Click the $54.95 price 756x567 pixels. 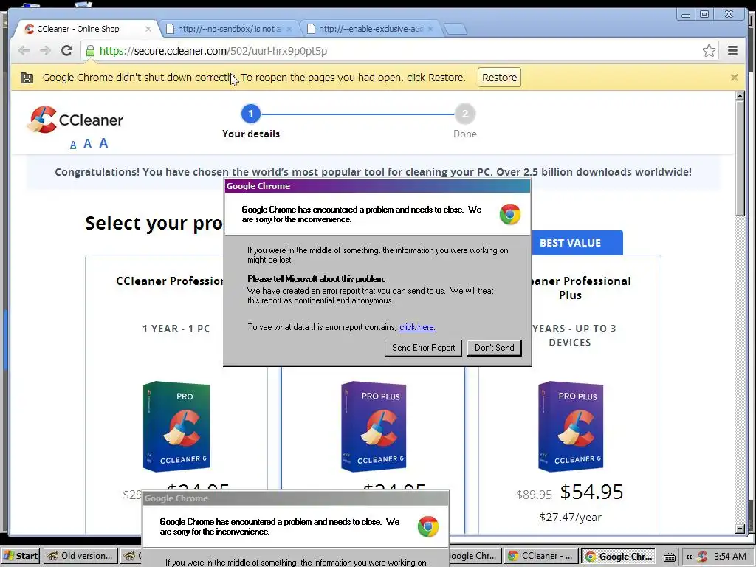point(591,492)
